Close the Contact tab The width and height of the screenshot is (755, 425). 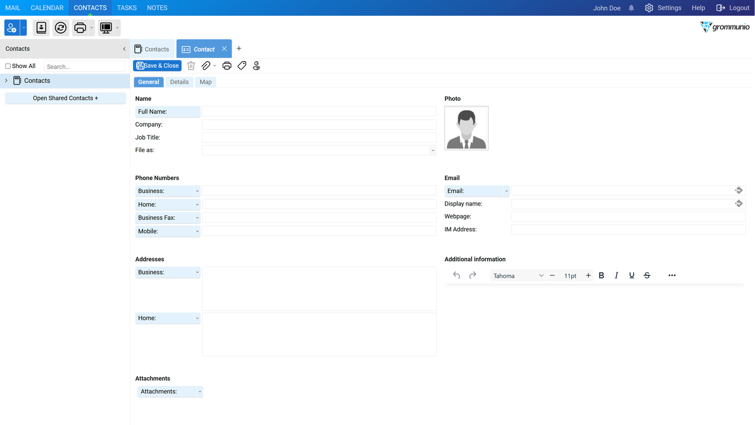click(224, 49)
